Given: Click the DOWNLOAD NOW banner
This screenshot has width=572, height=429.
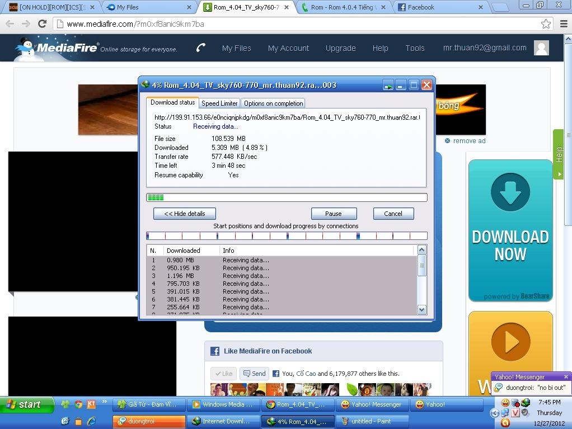Looking at the screenshot, I should [x=510, y=230].
